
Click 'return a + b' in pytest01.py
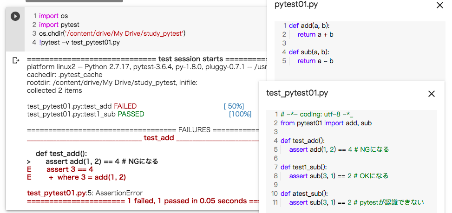(315, 34)
